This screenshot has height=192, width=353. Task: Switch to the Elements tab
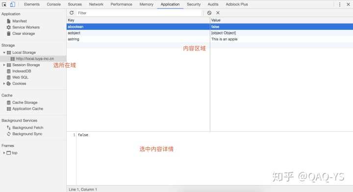click(x=32, y=4)
